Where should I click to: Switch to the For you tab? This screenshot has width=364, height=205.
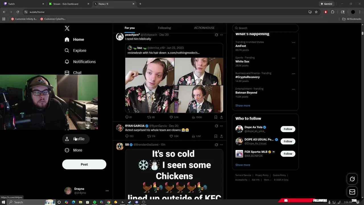130,28
